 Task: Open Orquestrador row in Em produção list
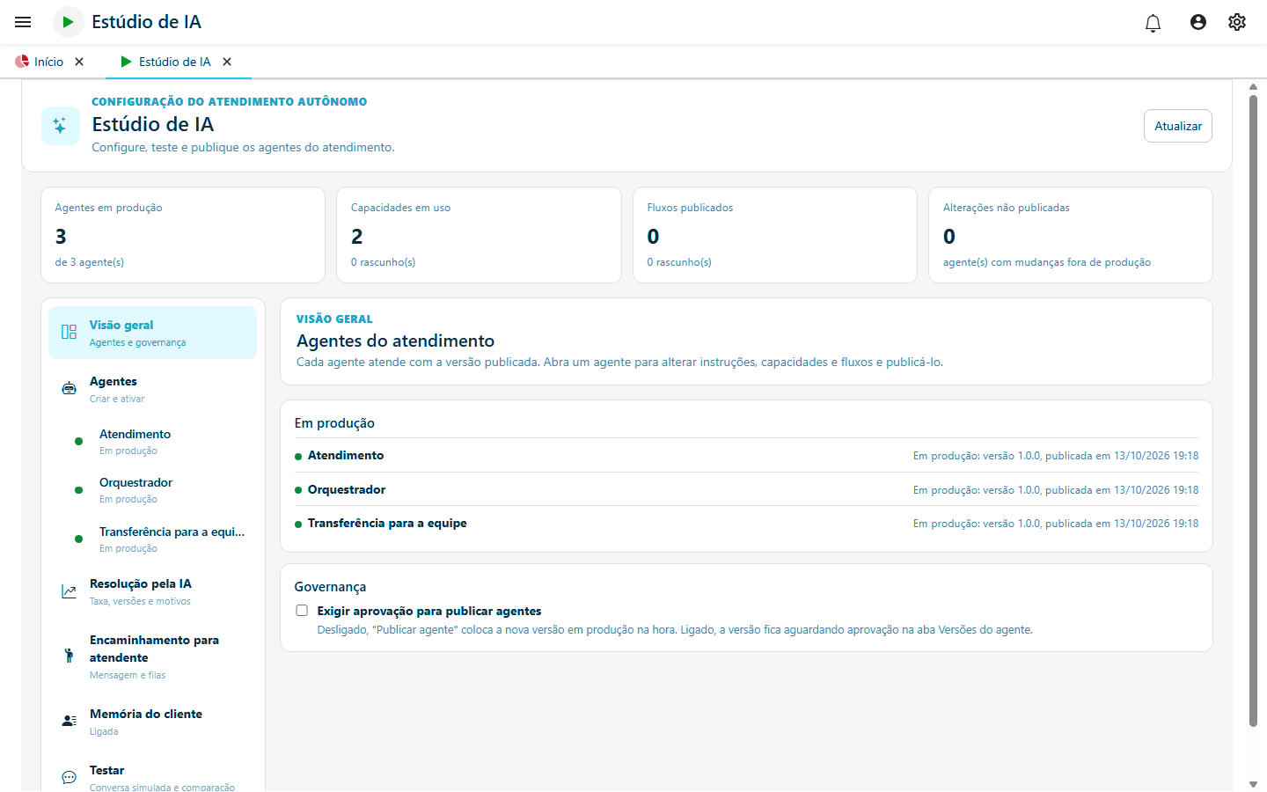(746, 489)
